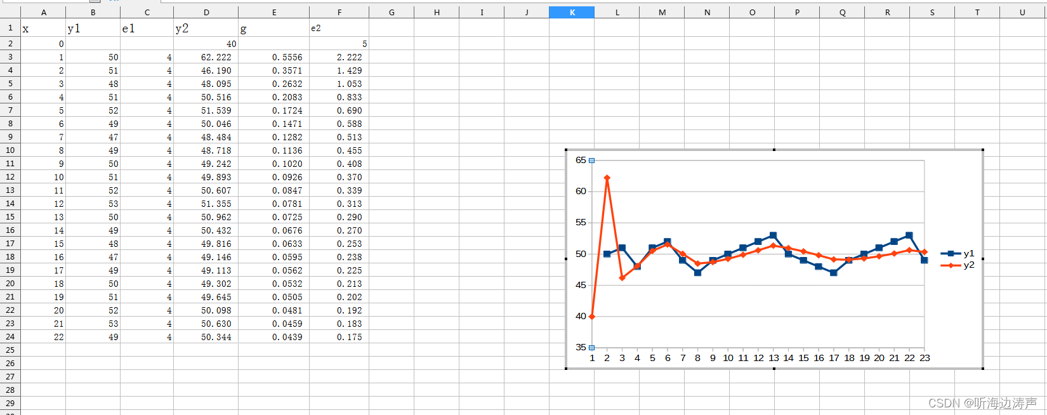Image resolution: width=1047 pixels, height=415 pixels.
Task: Click the chart X-axis label 23
Action: (925, 358)
